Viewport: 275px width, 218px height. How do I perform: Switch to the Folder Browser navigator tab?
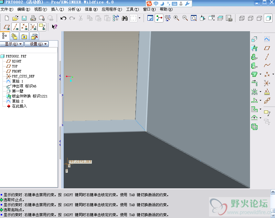click(14, 37)
